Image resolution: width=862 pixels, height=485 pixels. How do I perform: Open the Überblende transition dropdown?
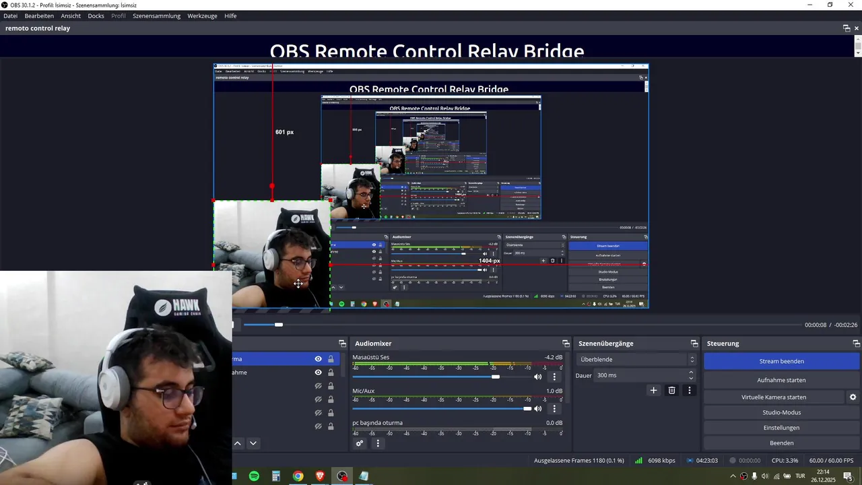click(636, 360)
